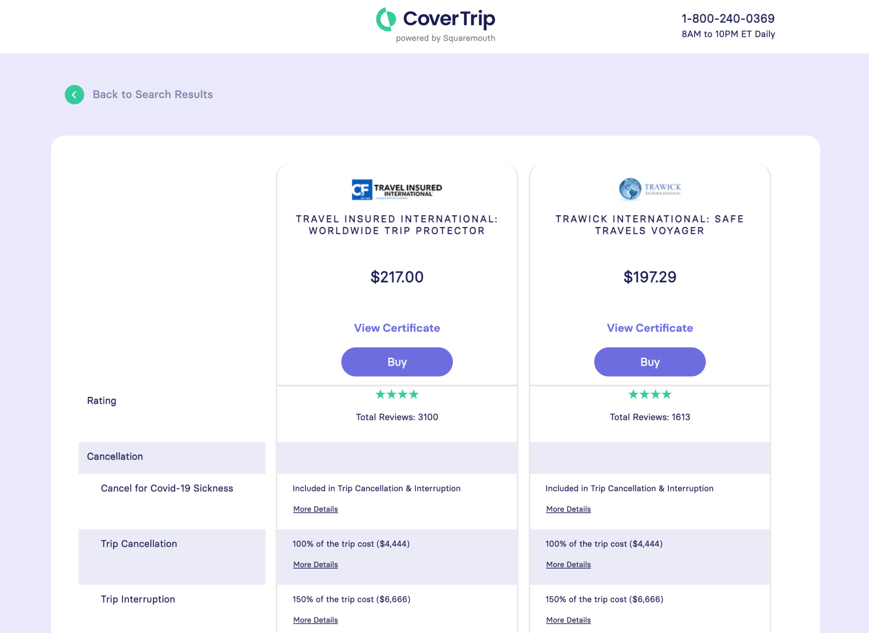The image size is (869, 633).
Task: Open More Details for Travel Insured Trip Cancellation
Action: [x=315, y=564]
